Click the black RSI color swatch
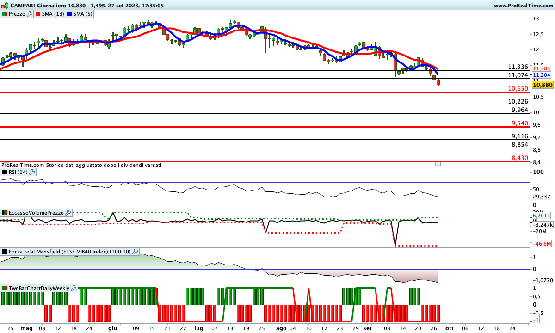 5,172
